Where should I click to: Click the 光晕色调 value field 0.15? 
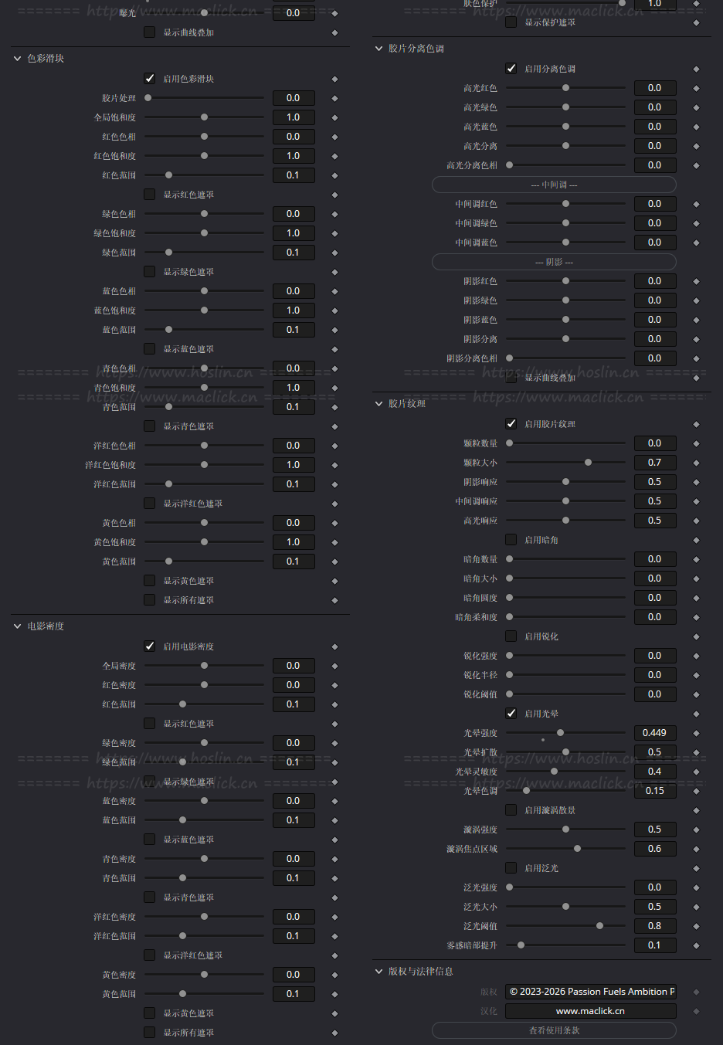point(655,791)
